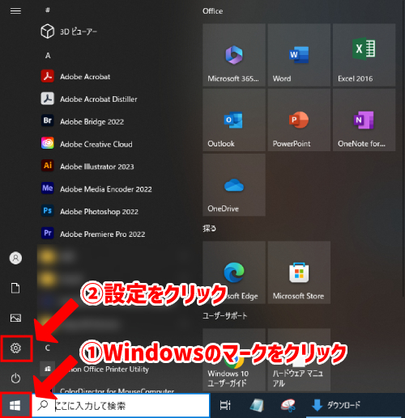The height and width of the screenshot is (418, 405).
Task: Open the Microsoft Store tile
Action: (299, 272)
